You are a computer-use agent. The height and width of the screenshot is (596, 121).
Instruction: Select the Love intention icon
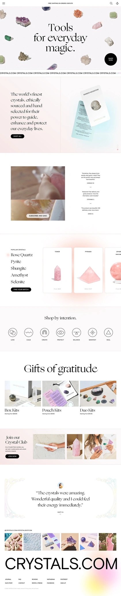[x=13, y=332]
